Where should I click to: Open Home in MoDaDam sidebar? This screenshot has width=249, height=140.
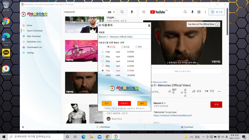point(29,25)
